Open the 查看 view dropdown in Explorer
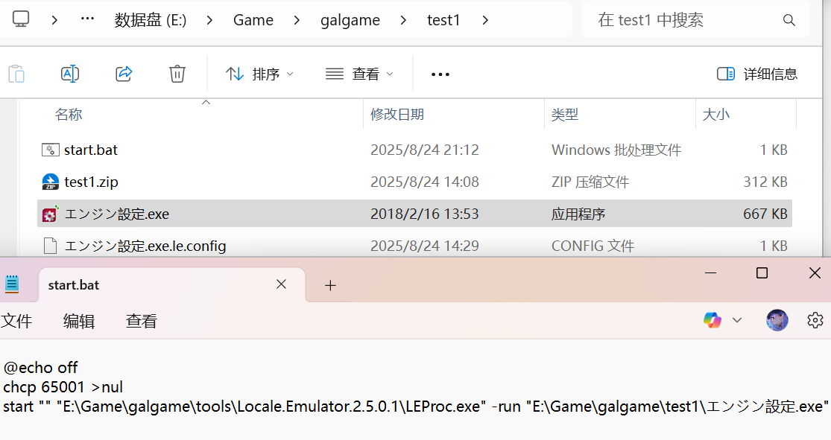The image size is (831, 440). click(x=360, y=74)
